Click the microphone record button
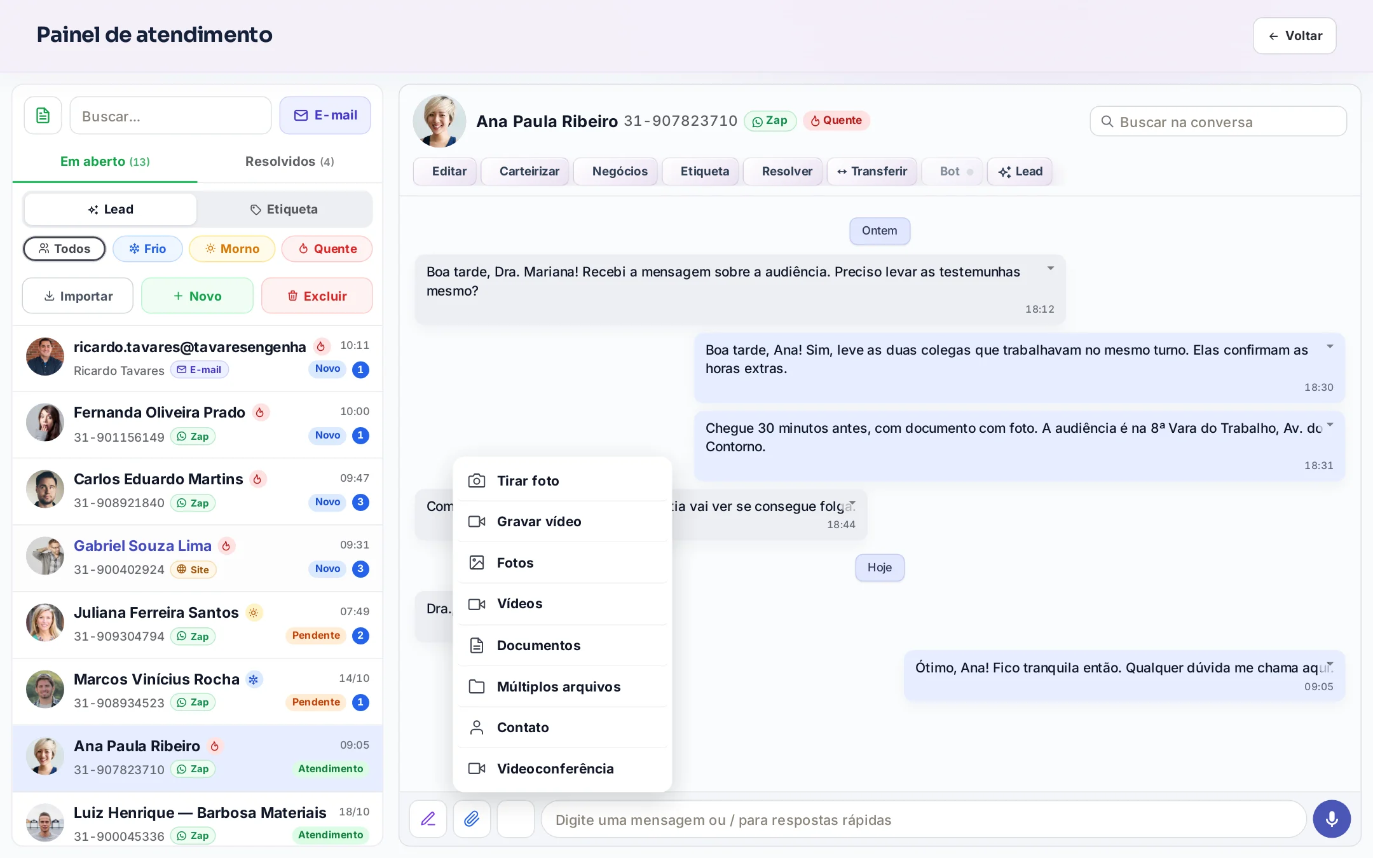The width and height of the screenshot is (1373, 858). [1332, 819]
